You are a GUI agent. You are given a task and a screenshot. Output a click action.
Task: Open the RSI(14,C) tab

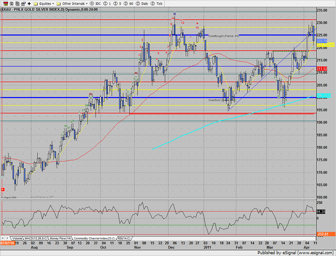pos(124,238)
